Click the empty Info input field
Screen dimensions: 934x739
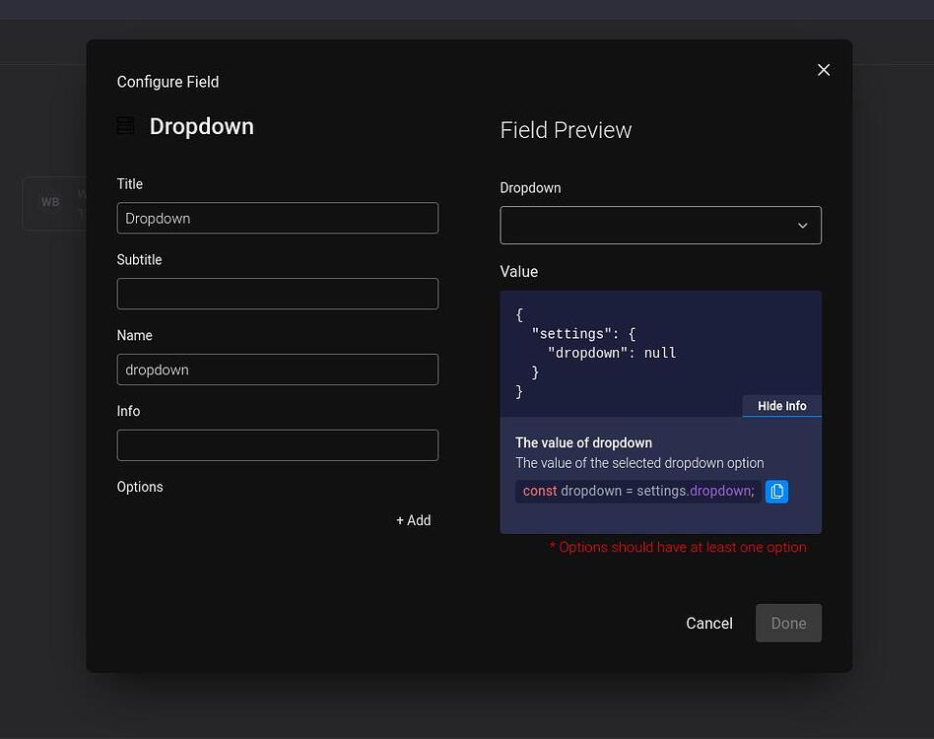point(277,444)
